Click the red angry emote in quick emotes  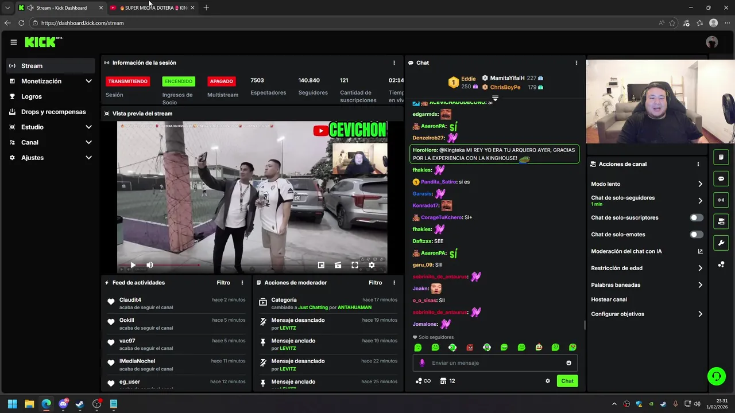(470, 348)
